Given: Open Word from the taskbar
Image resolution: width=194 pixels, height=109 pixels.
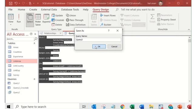Looking at the screenshot, I should (x=142, y=107).
